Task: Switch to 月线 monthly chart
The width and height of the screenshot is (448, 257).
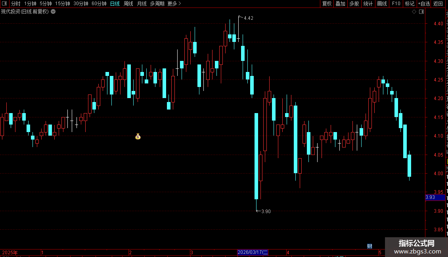Action: point(142,4)
